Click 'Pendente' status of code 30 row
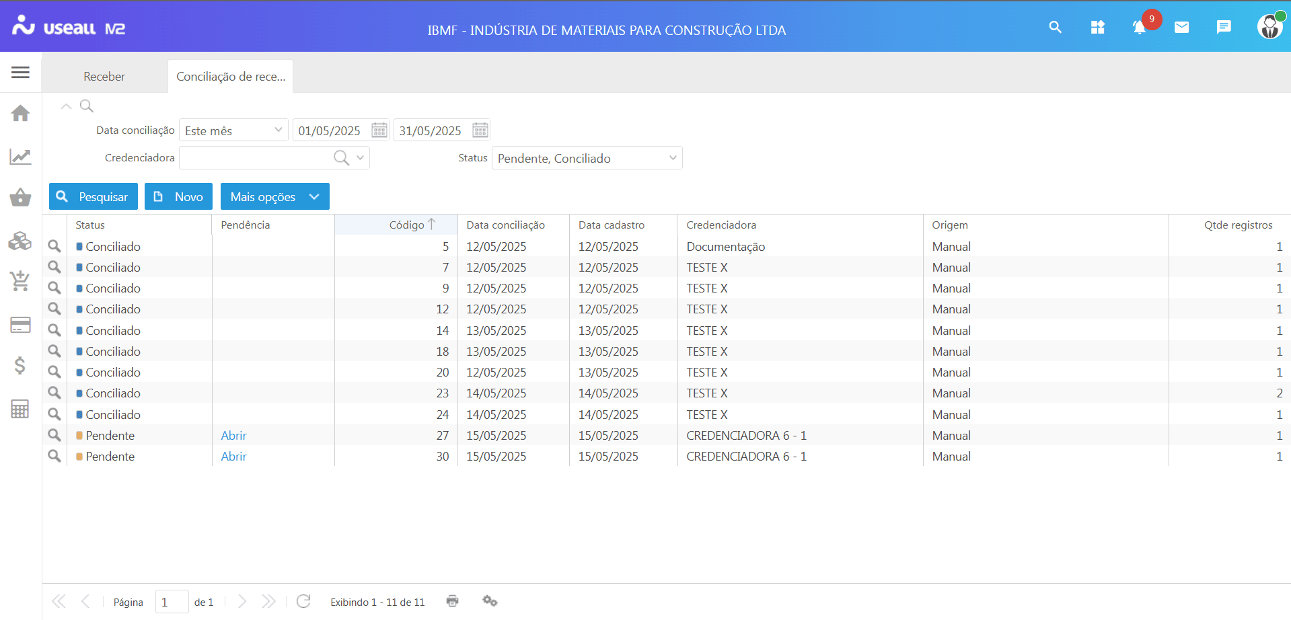1291x620 pixels. click(110, 456)
